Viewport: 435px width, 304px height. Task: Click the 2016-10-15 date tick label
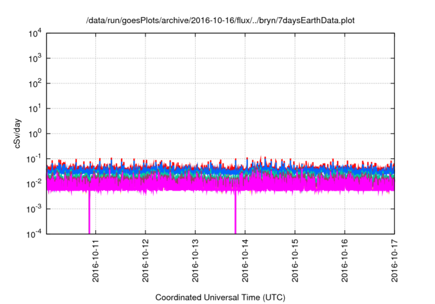coord(295,261)
